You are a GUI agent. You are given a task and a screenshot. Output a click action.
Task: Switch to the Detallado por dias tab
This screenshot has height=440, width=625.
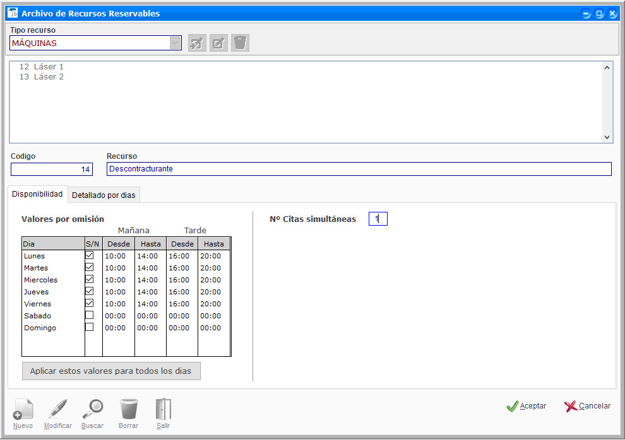104,195
